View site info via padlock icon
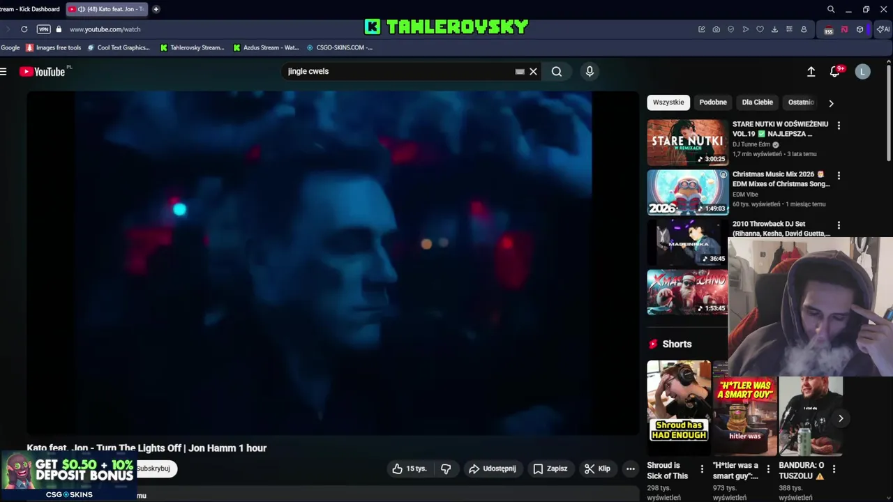This screenshot has height=502, width=893. click(x=59, y=29)
